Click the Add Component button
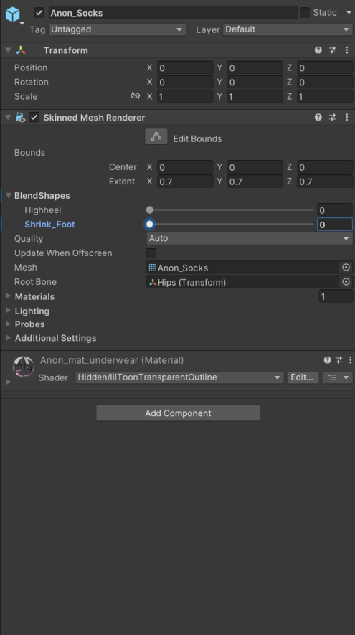This screenshot has height=635, width=355. click(x=178, y=413)
